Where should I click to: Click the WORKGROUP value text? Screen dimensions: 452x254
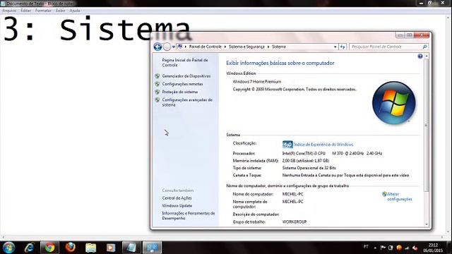[x=295, y=222]
